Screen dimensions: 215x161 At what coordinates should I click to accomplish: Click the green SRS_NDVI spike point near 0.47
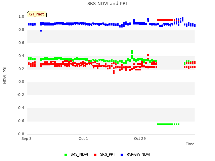132,51
